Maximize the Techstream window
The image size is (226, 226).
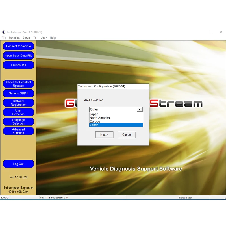pyautogui.click(x=211, y=32)
